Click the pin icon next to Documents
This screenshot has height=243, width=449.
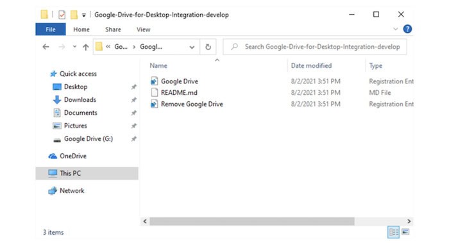pyautogui.click(x=133, y=113)
